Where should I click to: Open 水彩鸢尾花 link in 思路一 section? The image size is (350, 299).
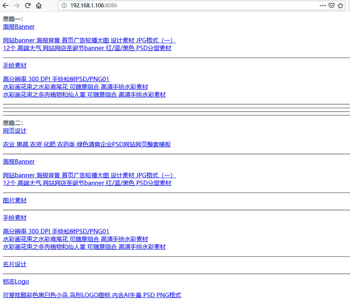pyautogui.click(x=75, y=87)
